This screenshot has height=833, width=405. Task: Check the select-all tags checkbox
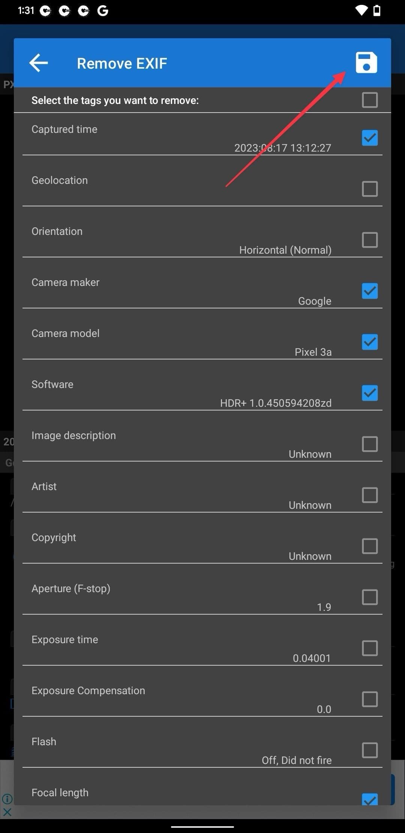click(x=369, y=100)
